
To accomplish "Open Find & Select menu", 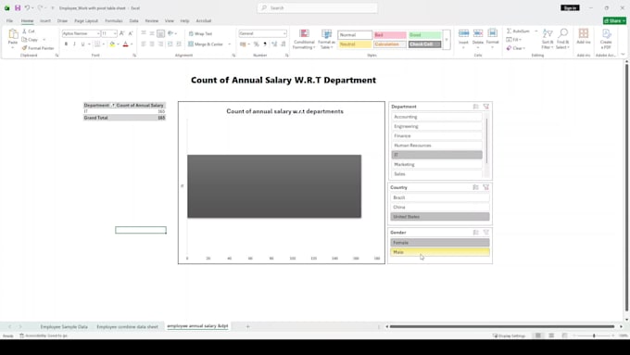I will [563, 39].
